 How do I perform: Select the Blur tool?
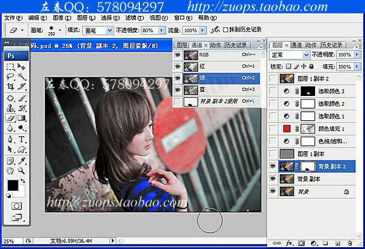pyautogui.click(x=10, y=128)
